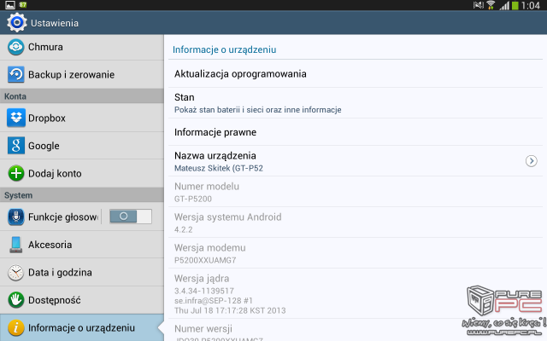Open the Dostępność hand icon
This screenshot has width=547, height=341.
pos(15,300)
